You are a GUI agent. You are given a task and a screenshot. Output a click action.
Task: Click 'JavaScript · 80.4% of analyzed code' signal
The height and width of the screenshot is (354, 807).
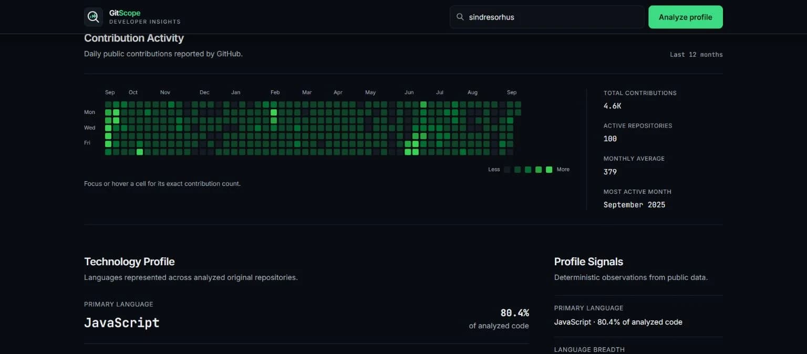tap(618, 322)
